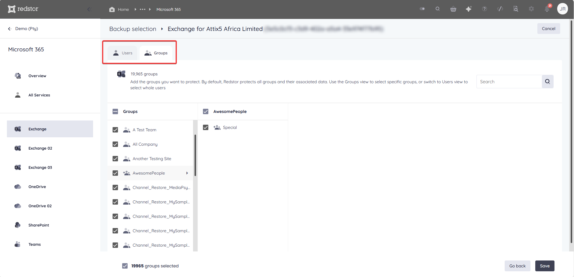The image size is (574, 277).
Task: Switch to the Users tab
Action: [x=122, y=53]
